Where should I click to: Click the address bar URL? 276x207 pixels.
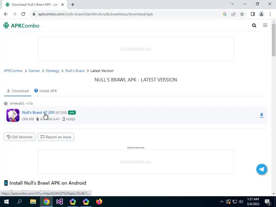tap(96, 14)
